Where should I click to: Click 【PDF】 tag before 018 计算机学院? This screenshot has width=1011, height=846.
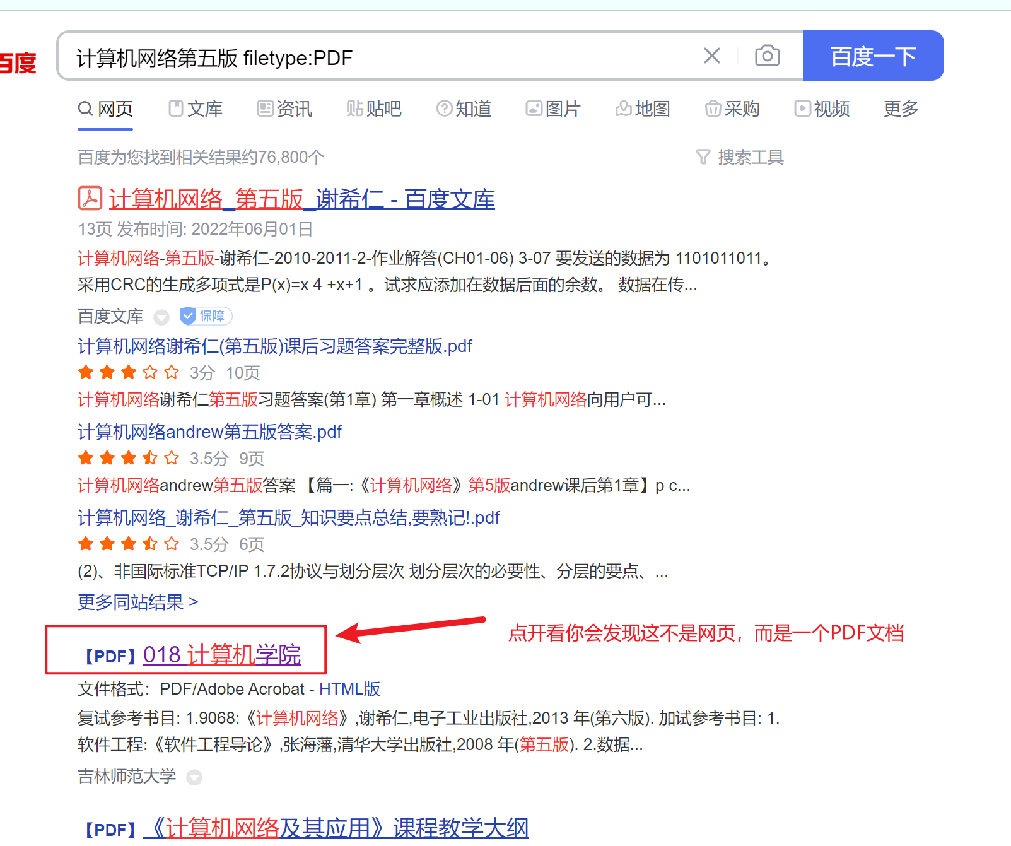pos(110,656)
